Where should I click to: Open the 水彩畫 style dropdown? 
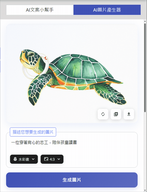coord(24,159)
